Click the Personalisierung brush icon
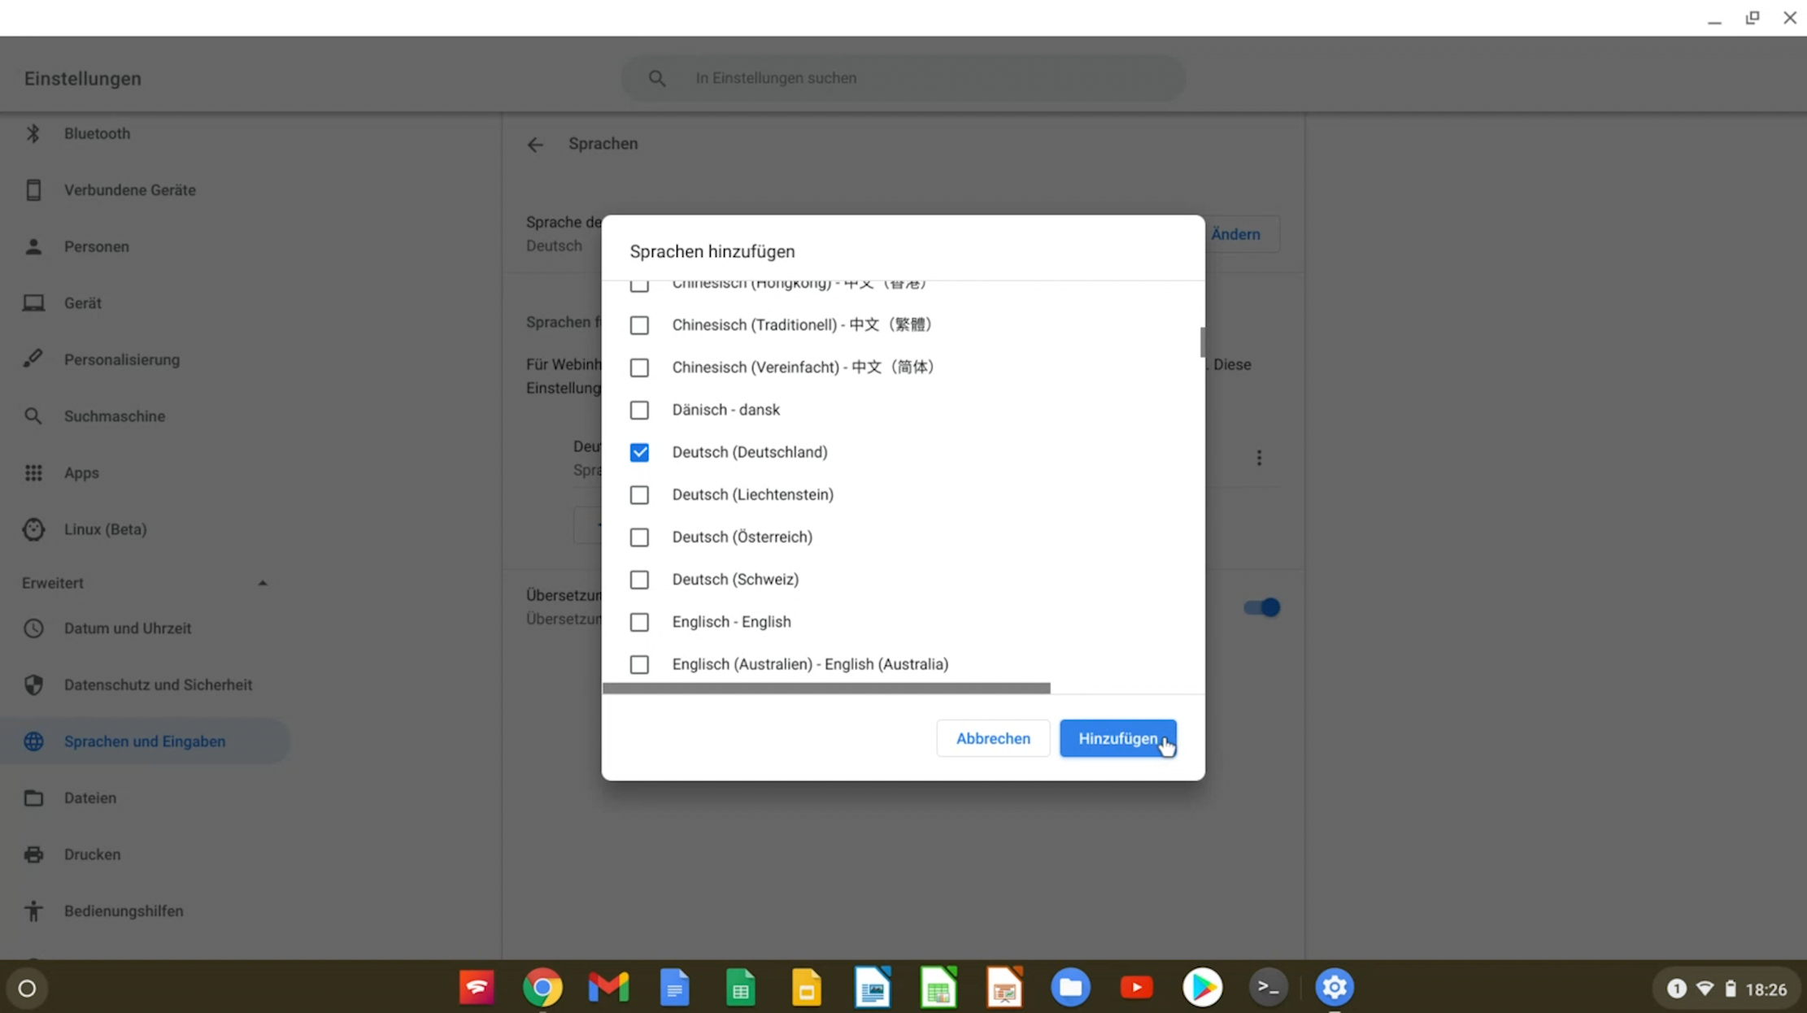 point(33,359)
